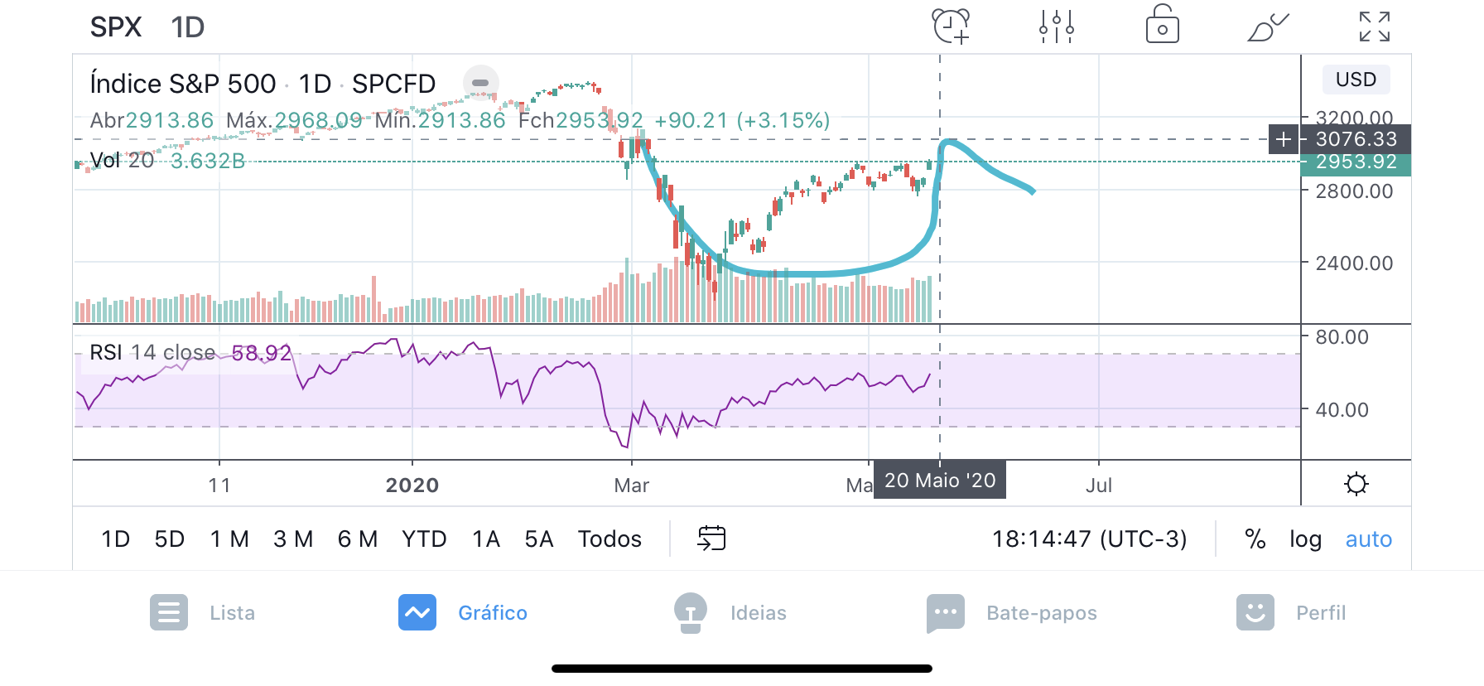Tap the lock icon in top toolbar
The width and height of the screenshot is (1484, 686).
point(1162,25)
